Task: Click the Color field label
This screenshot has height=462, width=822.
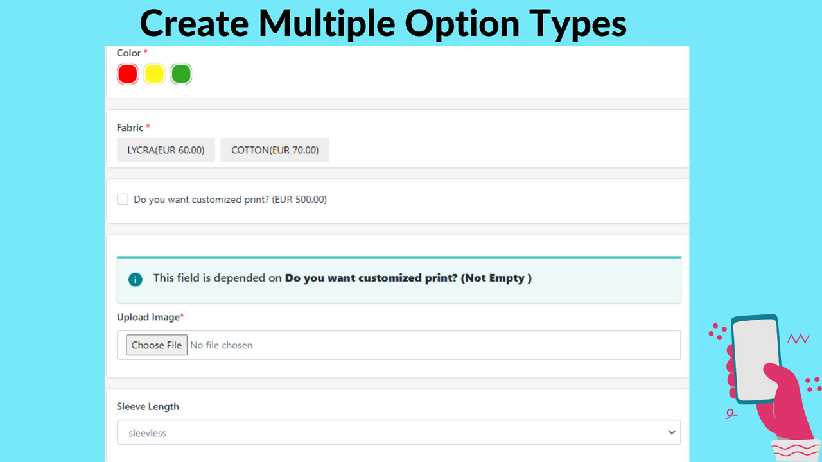Action: point(128,53)
